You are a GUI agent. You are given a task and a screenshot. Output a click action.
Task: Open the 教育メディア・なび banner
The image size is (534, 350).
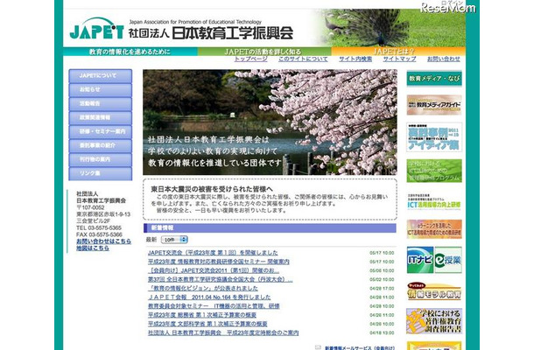coord(434,79)
